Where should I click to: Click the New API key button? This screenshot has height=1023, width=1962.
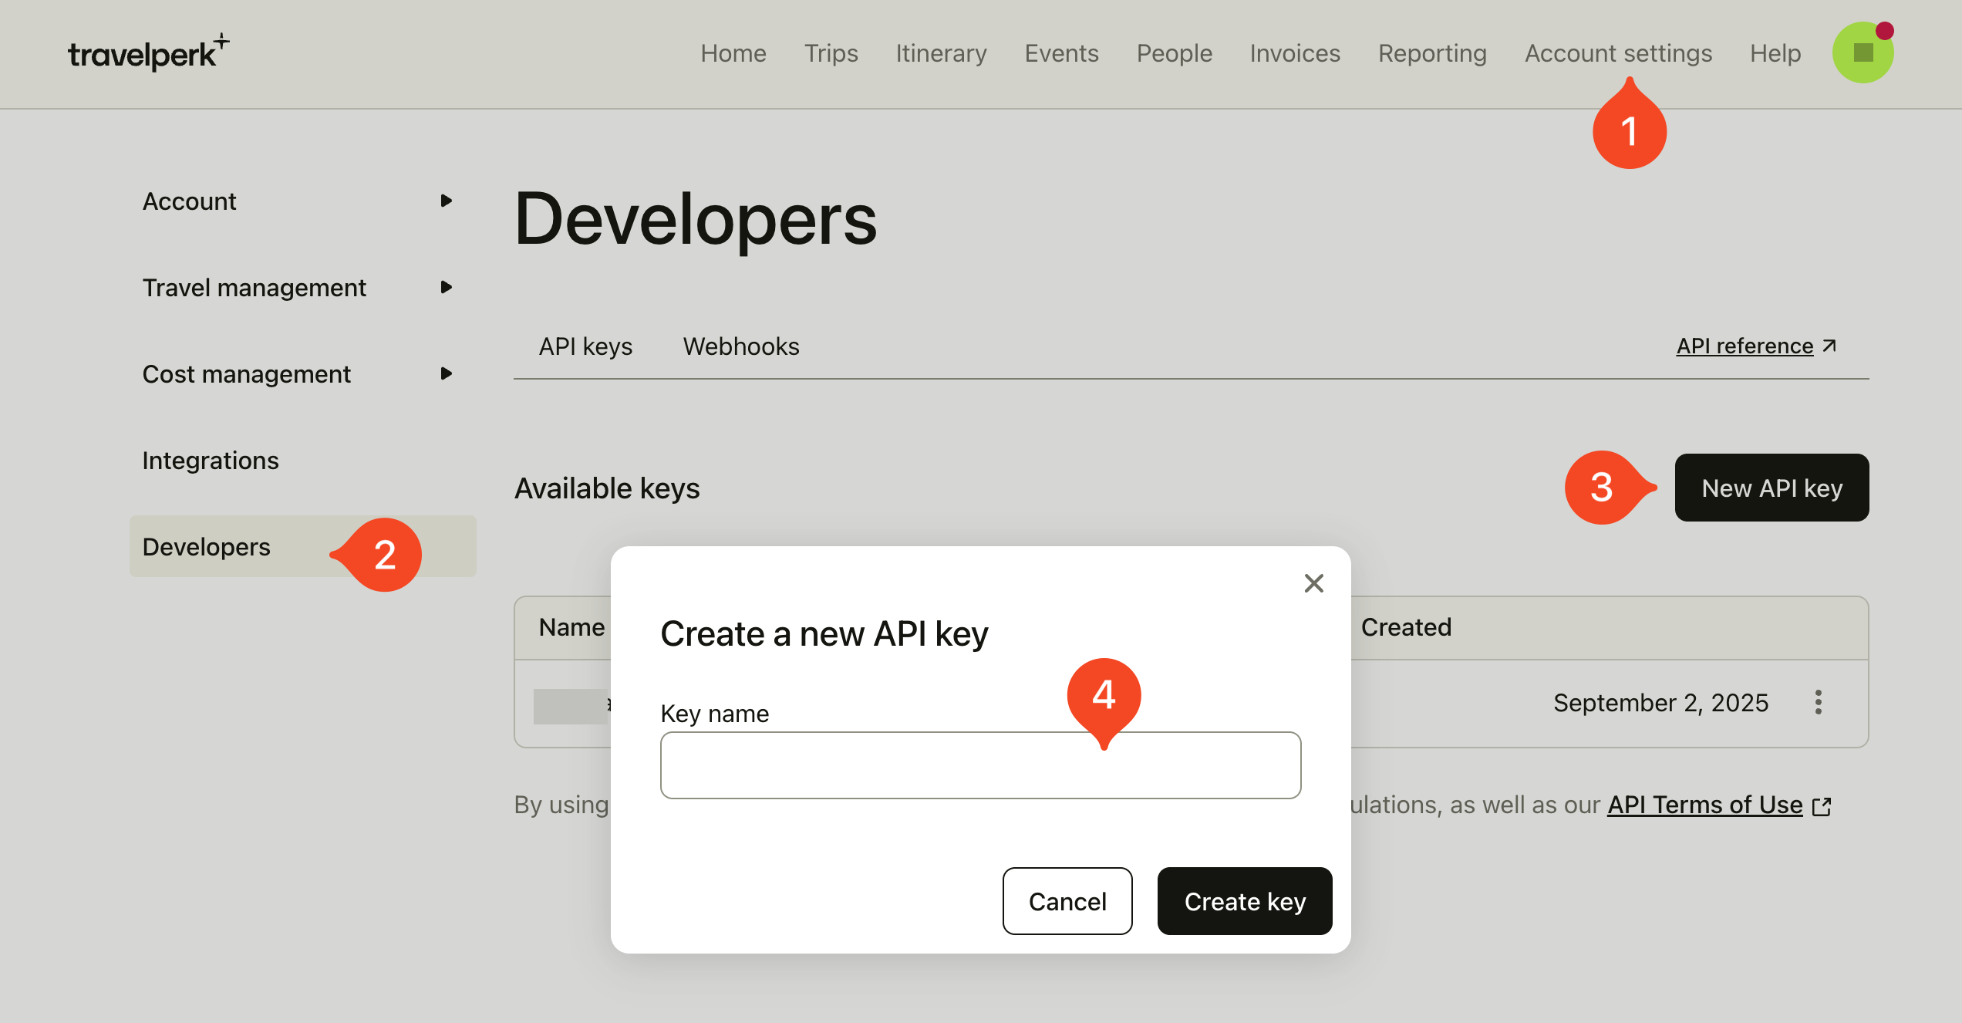click(1772, 488)
